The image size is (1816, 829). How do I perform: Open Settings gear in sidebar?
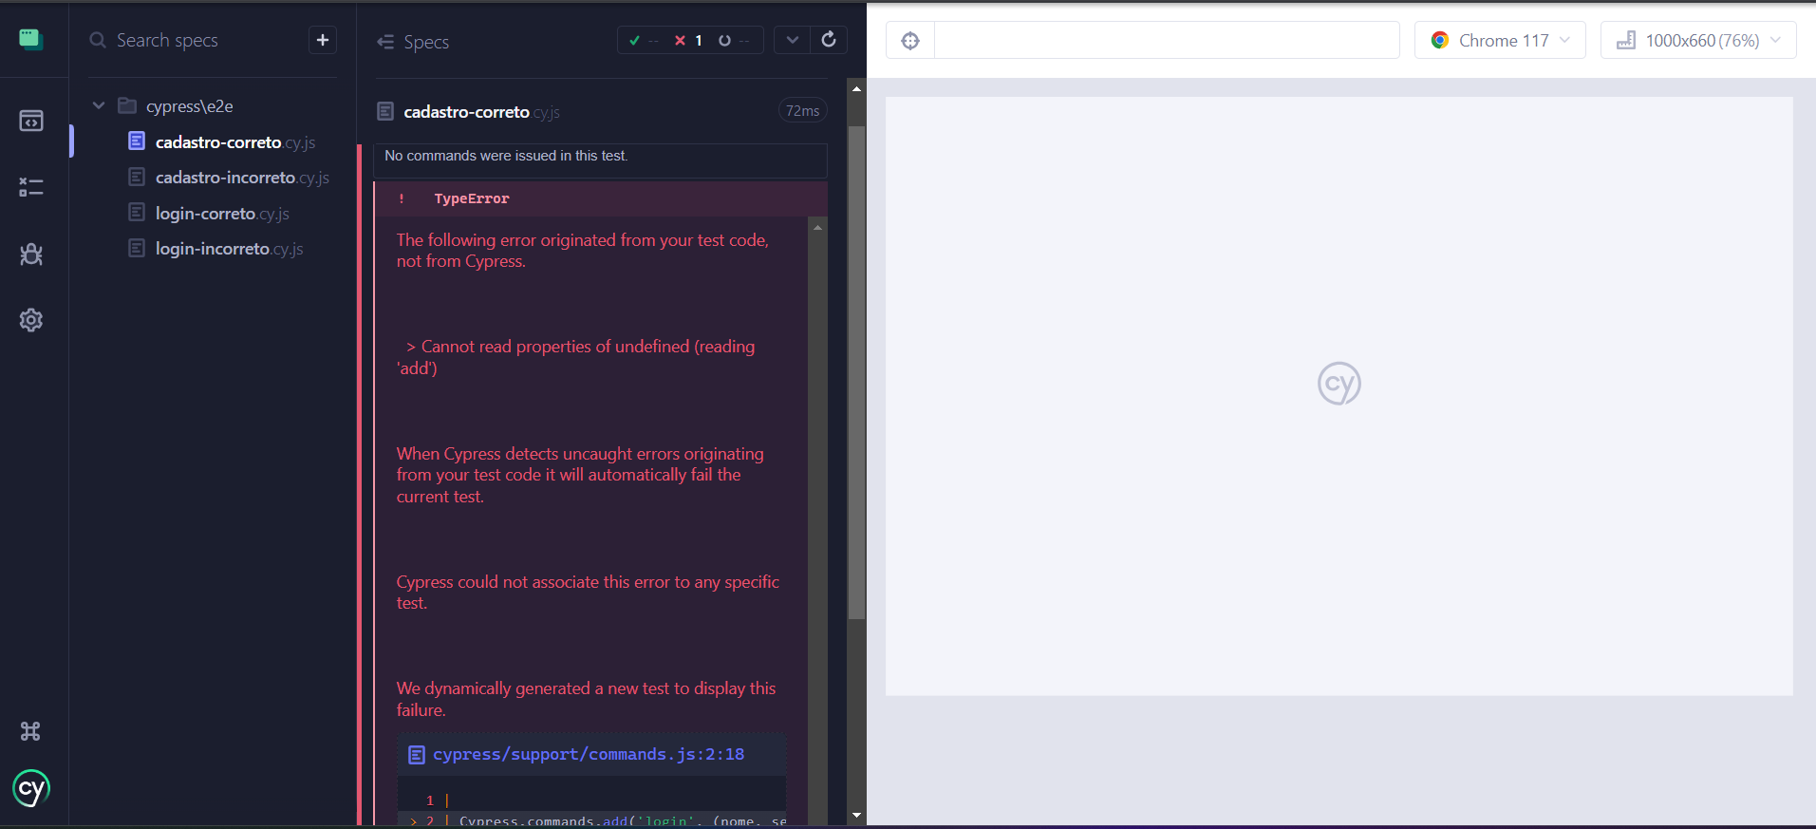point(31,320)
